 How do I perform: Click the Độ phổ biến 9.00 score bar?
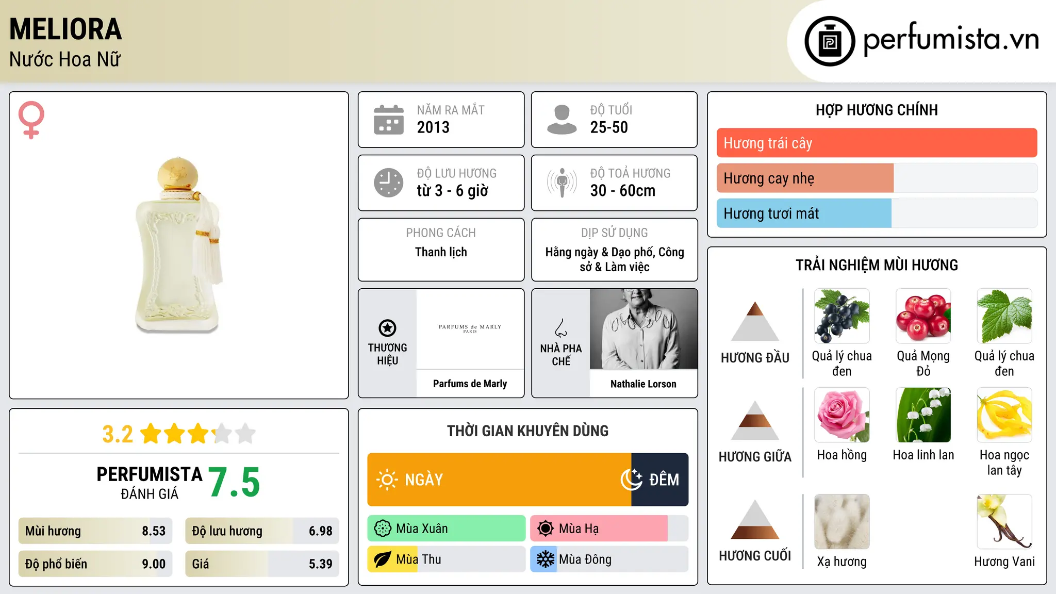click(95, 564)
